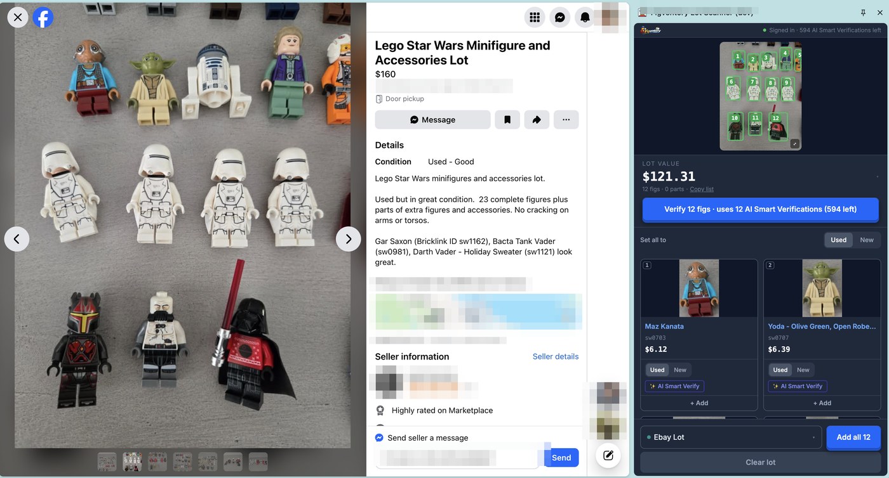Share the listing with arrow icon
This screenshot has width=889, height=478.
(537, 120)
